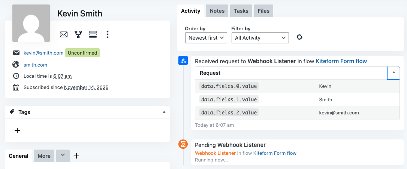Click the blue webhook activity icon
Image resolution: width=407 pixels, height=169 pixels.
pos(183,61)
